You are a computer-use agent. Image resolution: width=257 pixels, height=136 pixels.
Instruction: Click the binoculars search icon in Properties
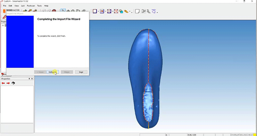click(x=13, y=83)
